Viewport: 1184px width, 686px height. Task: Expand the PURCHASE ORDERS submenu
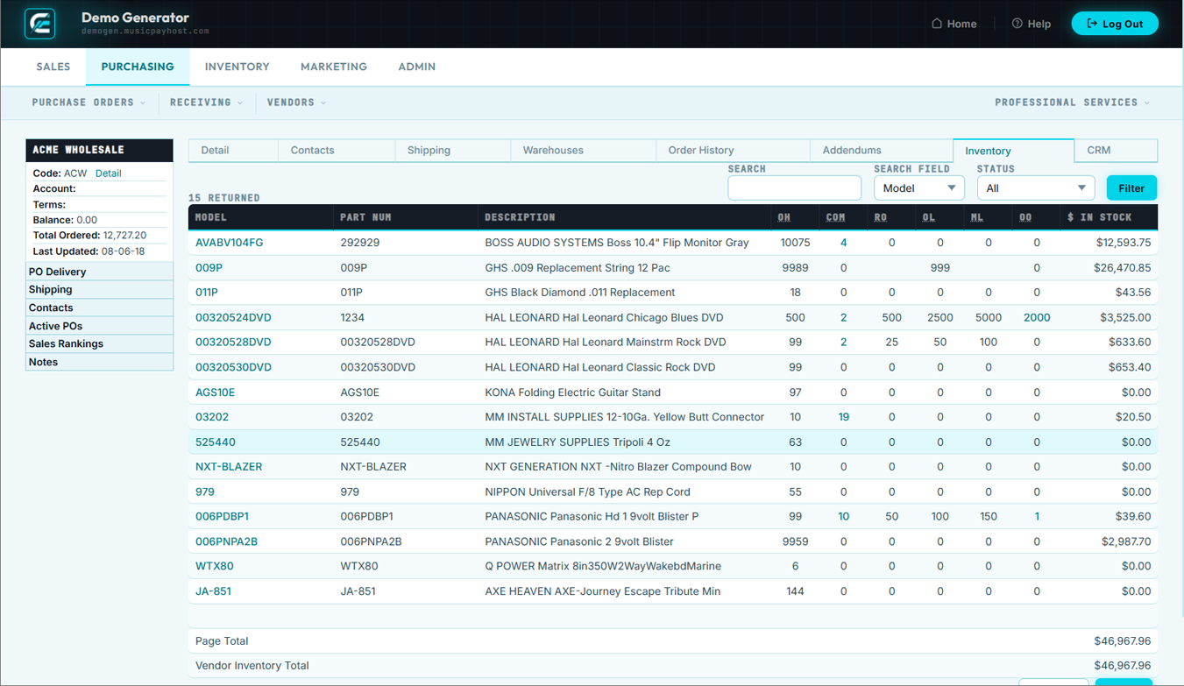coord(89,103)
